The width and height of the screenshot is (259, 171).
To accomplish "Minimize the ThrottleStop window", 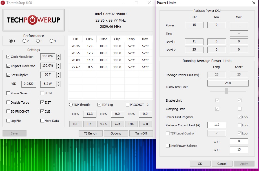I will click(123, 3).
